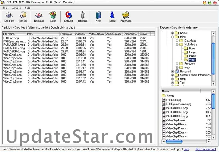Click the Name column header in explorer
The height and width of the screenshot is (152, 219).
click(181, 91)
